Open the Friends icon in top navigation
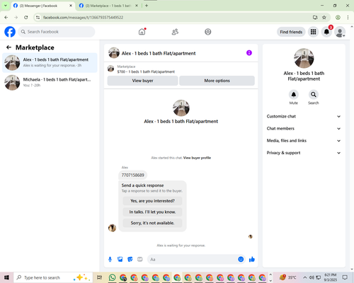This screenshot has height=283, width=354. 175,32
